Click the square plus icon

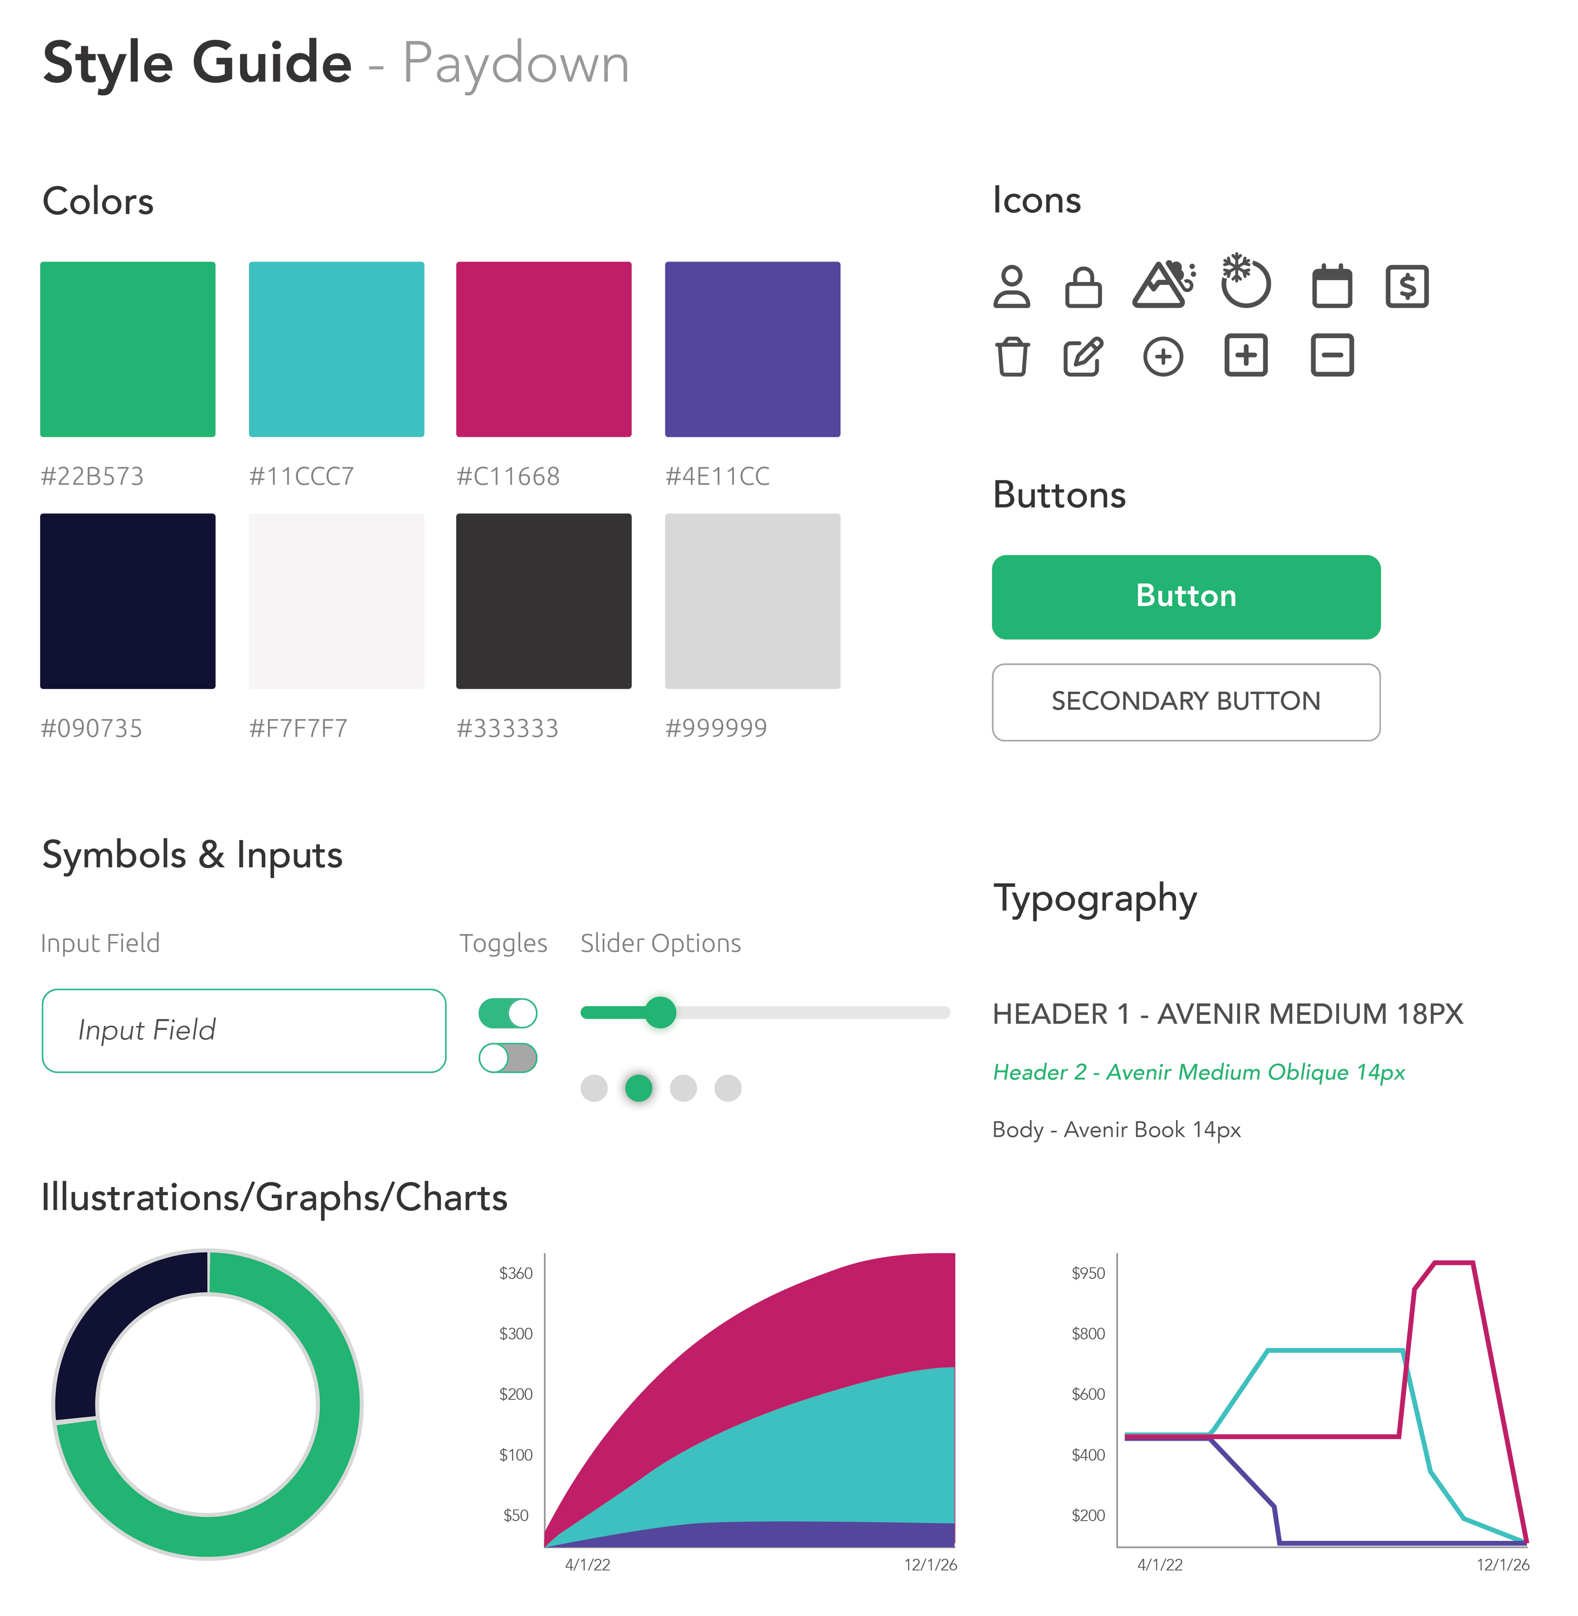(x=1246, y=355)
